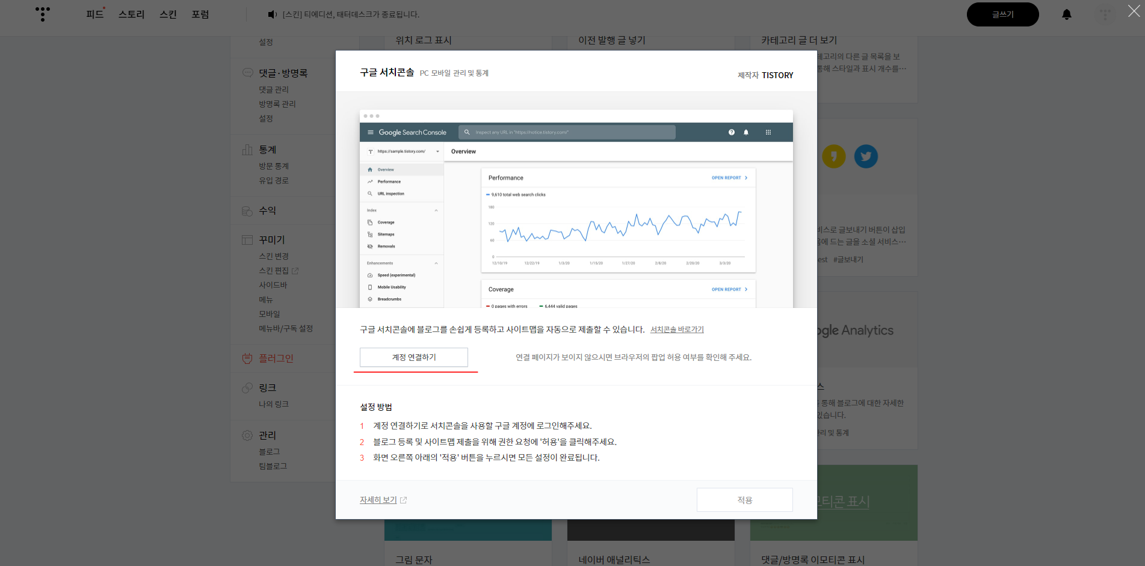1145x566 pixels.
Task: Open 스킨 변경 in sidebar
Action: (274, 256)
